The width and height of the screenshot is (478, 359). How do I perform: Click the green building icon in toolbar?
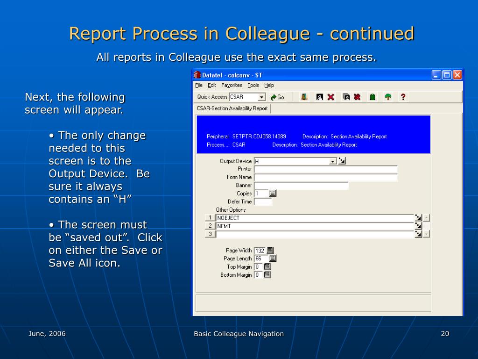click(x=372, y=97)
